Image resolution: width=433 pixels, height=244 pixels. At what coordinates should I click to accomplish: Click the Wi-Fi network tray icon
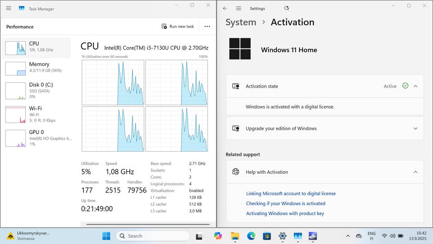coord(384,236)
